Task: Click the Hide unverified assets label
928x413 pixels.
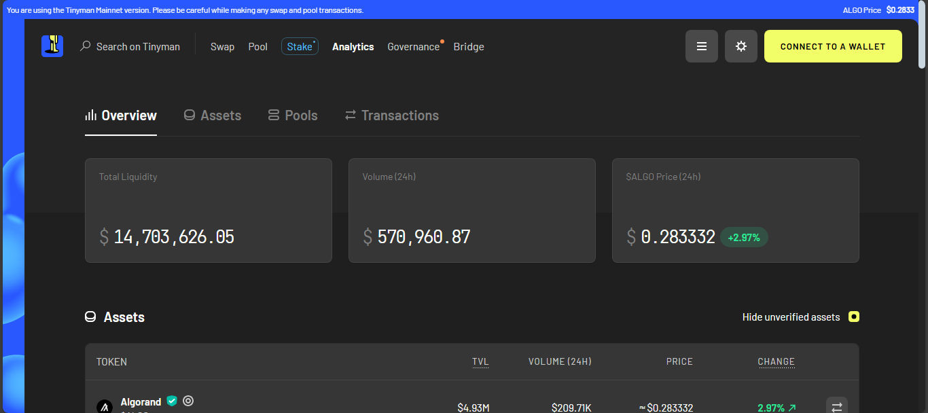Action: 791,317
